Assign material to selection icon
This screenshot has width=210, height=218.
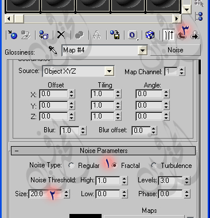coord(44,35)
